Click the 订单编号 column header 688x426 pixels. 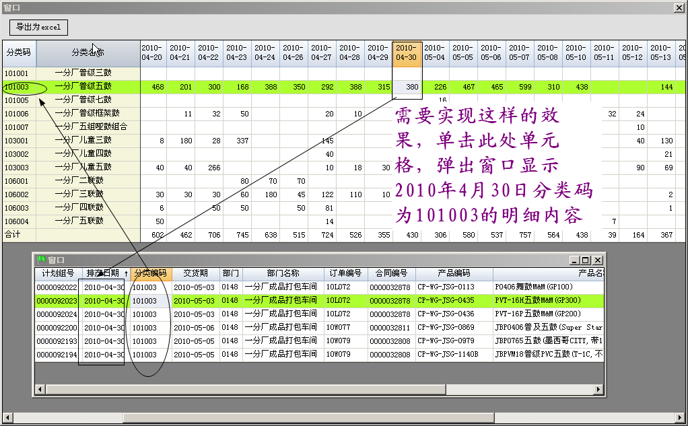[346, 273]
